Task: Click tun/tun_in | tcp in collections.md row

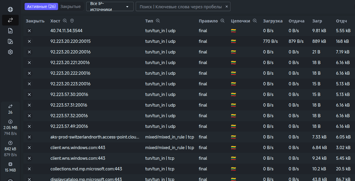Action: tap(160, 169)
